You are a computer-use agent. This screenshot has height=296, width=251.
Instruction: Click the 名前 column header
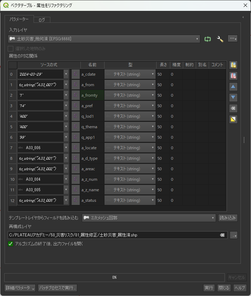[x=92, y=65]
